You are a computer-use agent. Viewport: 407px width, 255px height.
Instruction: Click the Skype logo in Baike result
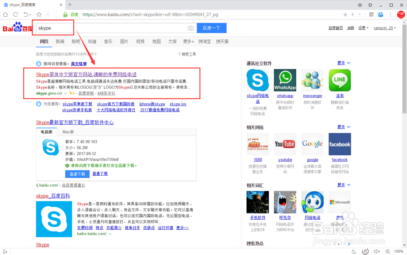(54, 219)
